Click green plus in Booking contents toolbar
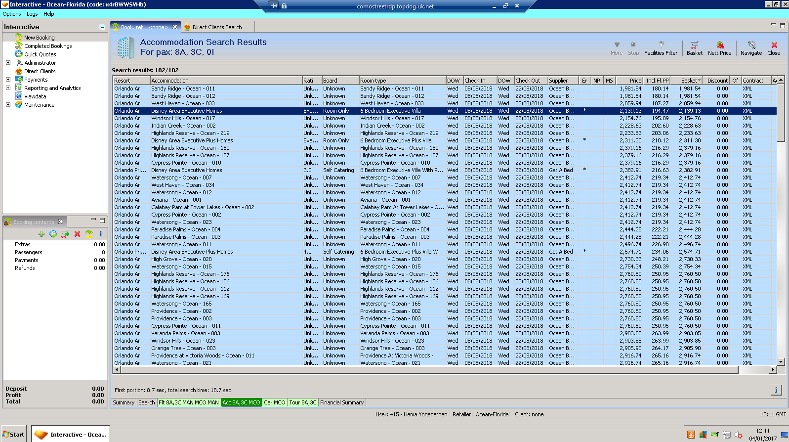This screenshot has height=442, width=789. coord(41,234)
